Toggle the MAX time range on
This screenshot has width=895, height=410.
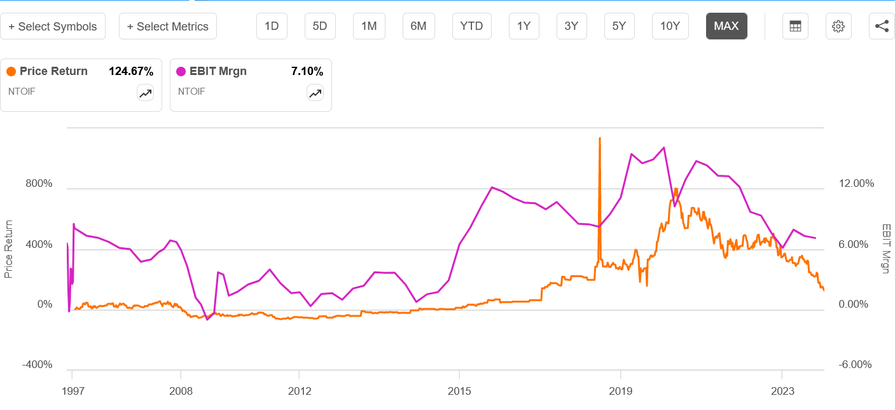[x=726, y=26]
